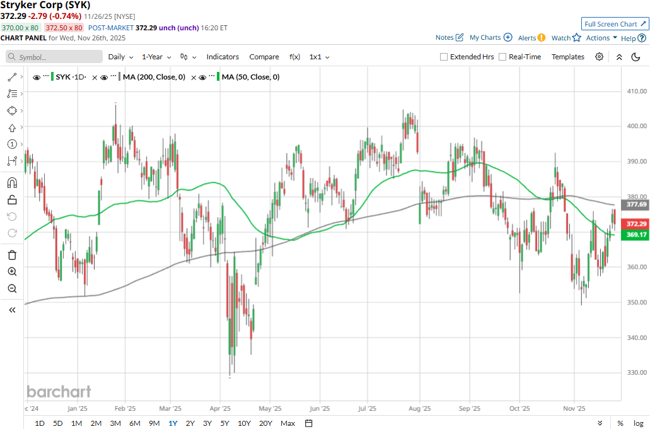Select the 10Y time range
Viewport: 650px width, 429px height.
tap(244, 423)
